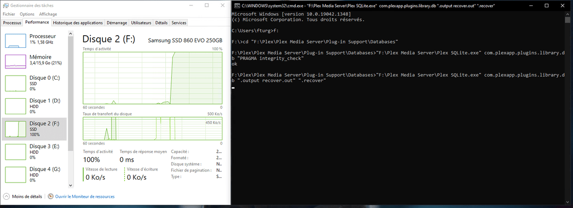
Task: Select Disque 4 (G:) entry
Action: tap(34, 174)
